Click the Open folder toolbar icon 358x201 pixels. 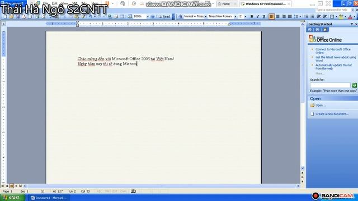11,17
